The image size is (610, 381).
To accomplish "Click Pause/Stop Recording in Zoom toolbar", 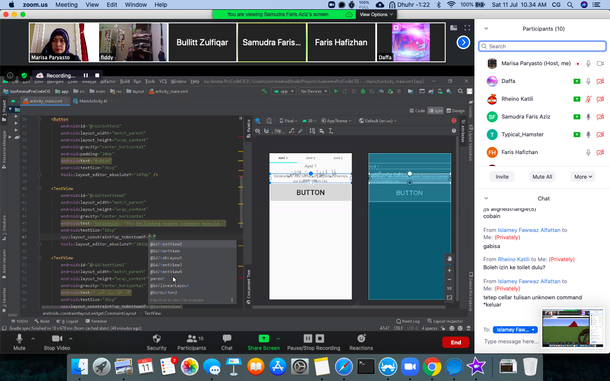I will point(314,342).
